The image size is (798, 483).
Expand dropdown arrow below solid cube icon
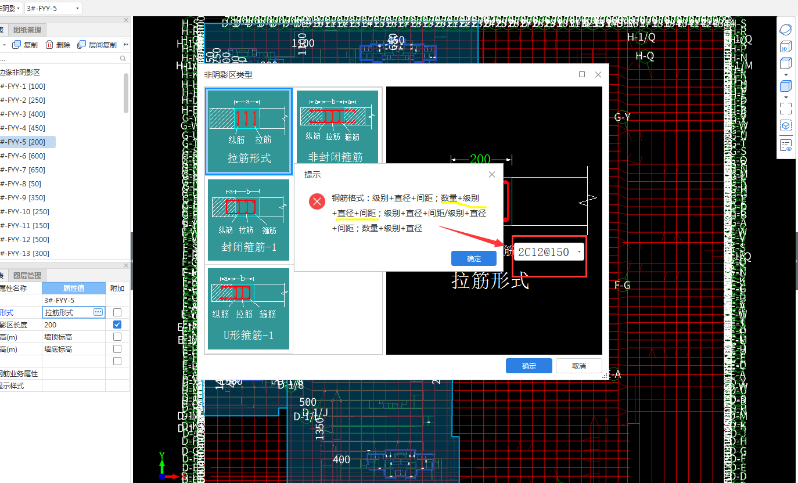pos(786,97)
